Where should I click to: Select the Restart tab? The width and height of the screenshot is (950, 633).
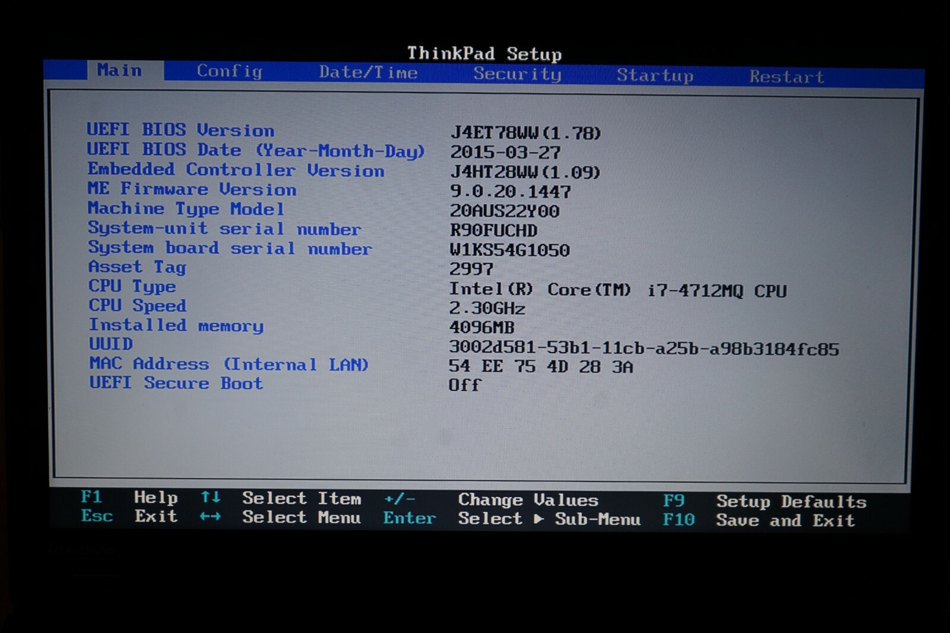coord(787,77)
